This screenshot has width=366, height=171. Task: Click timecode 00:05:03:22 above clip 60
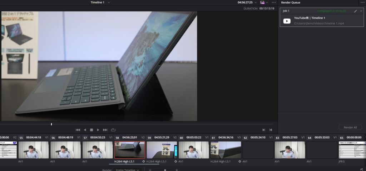pyautogui.click(x=194, y=138)
